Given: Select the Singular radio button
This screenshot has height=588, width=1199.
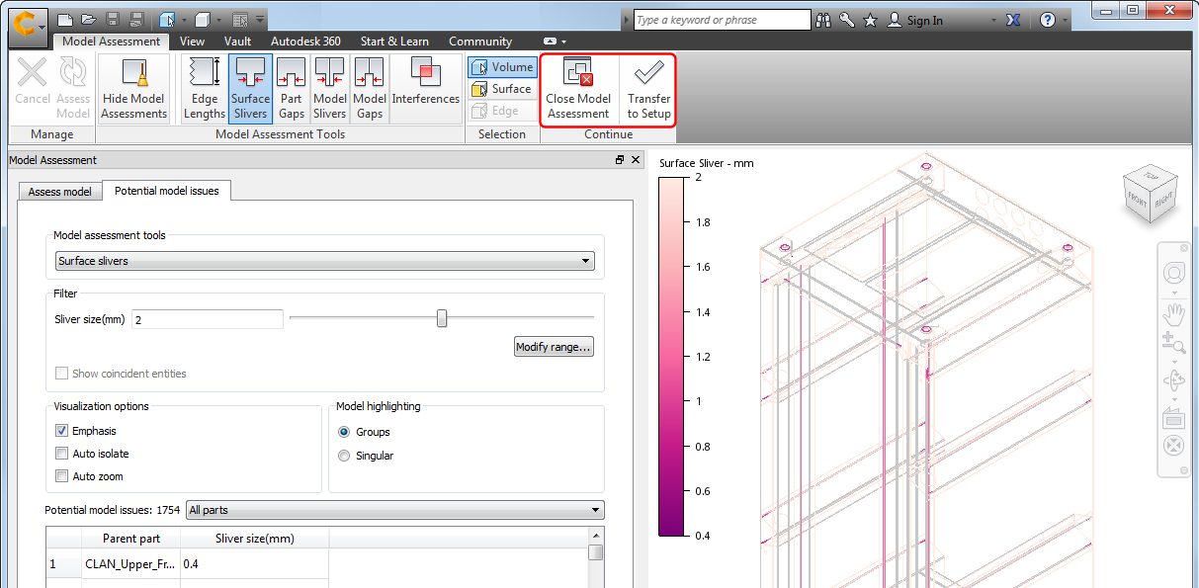Looking at the screenshot, I should click(x=344, y=456).
